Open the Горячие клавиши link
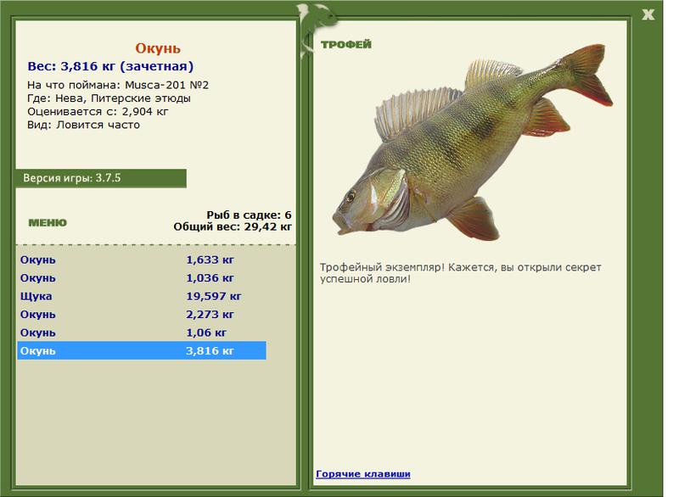This screenshot has width=679, height=497. tap(363, 473)
